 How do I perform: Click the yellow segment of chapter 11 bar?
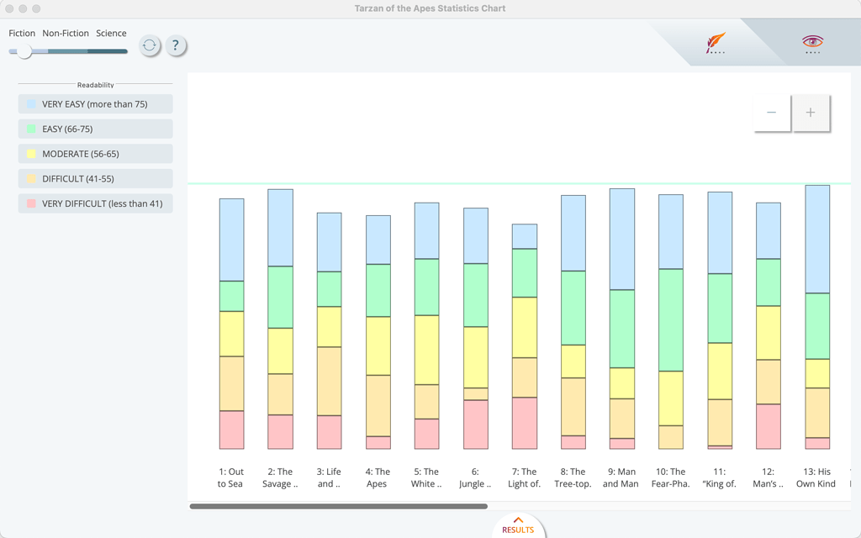[x=720, y=371]
